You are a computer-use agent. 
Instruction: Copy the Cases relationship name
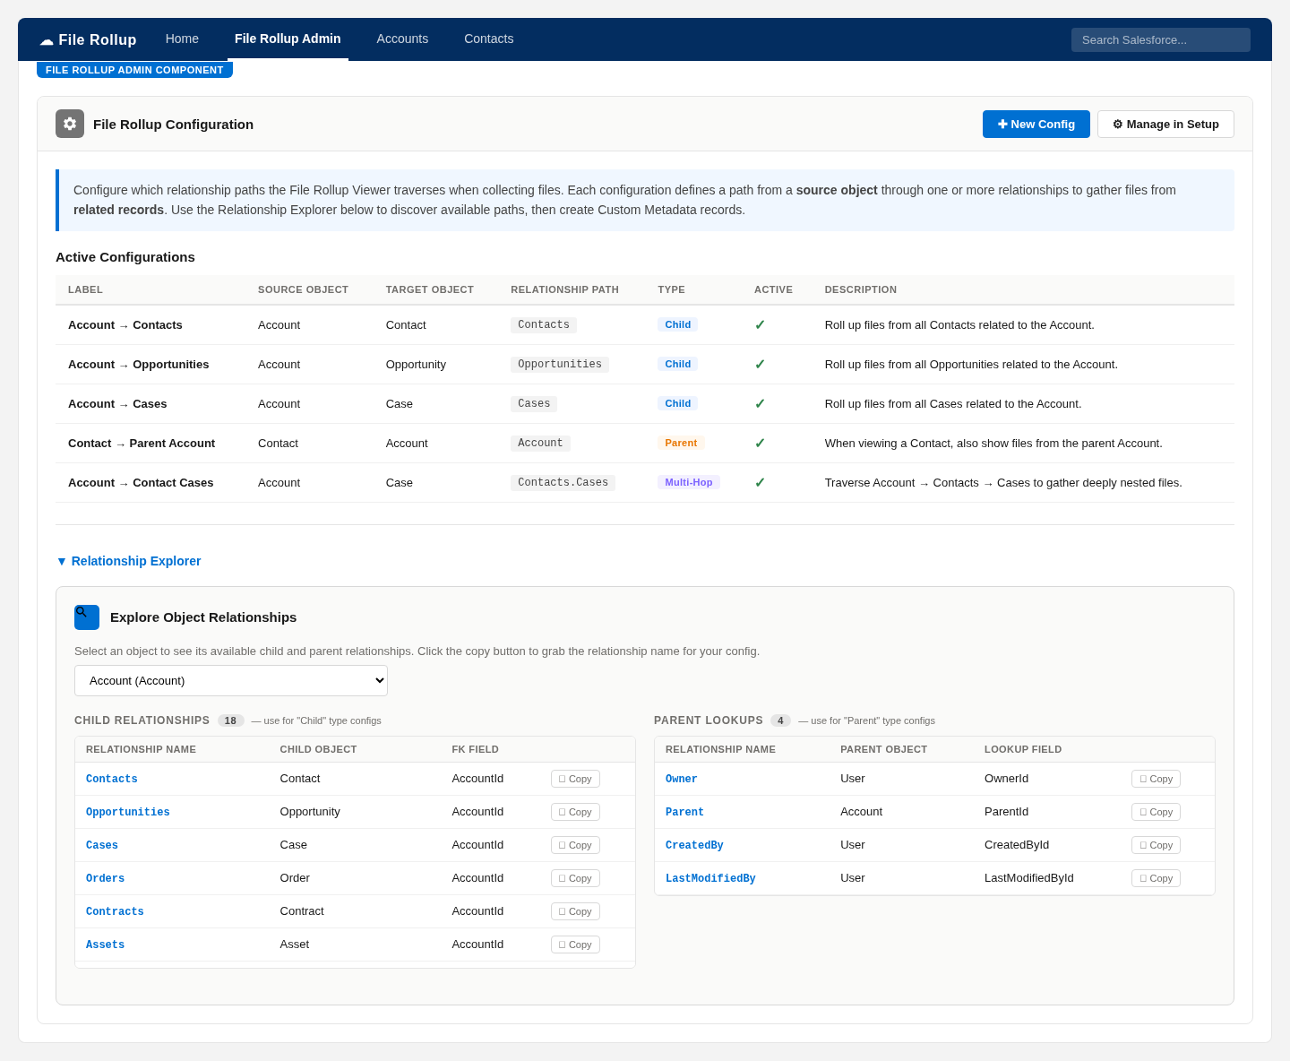[x=575, y=845]
